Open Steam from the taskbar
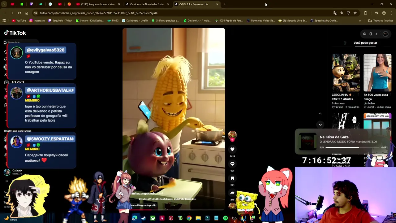 click(144, 218)
